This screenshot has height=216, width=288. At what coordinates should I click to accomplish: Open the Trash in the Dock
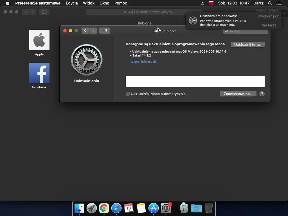(208, 208)
